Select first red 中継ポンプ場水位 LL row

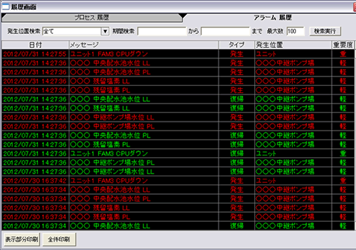click(x=178, y=117)
